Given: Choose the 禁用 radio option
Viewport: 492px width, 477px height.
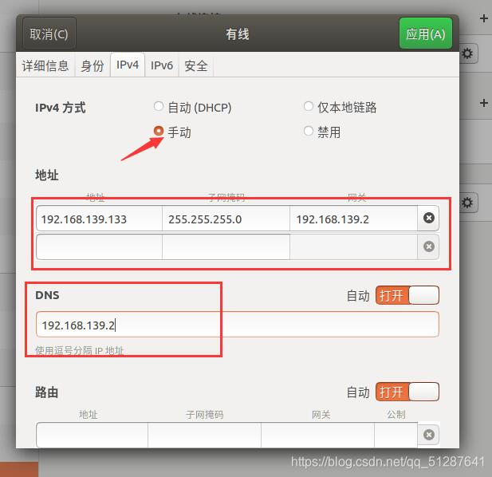Looking at the screenshot, I should (x=322, y=131).
